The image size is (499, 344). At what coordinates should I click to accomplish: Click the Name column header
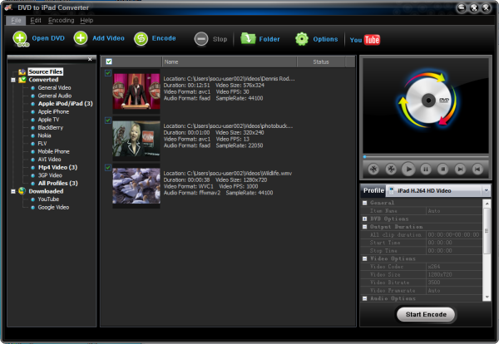(x=230, y=61)
